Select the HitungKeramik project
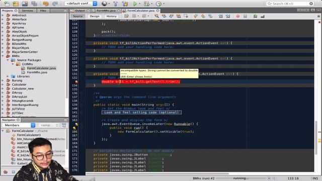Screen dimensions: 322x181 [x=23, y=101]
